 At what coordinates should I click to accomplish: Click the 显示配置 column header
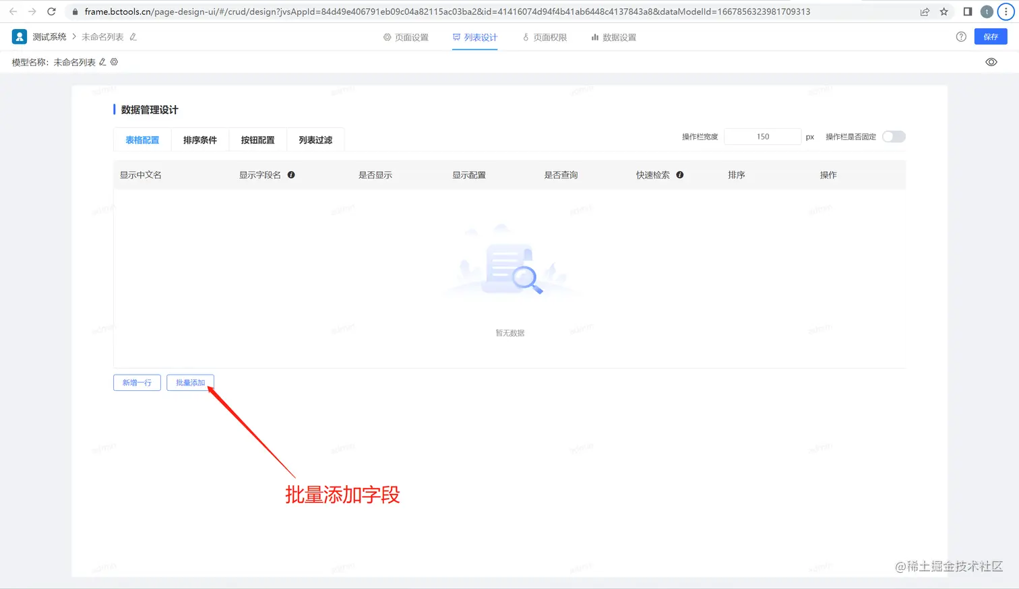coord(469,175)
